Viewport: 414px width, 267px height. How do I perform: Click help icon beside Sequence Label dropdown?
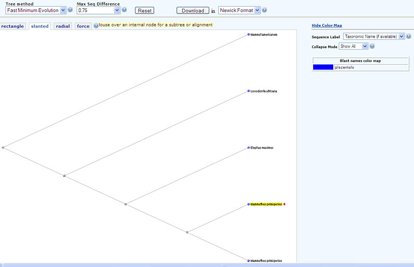pos(408,36)
